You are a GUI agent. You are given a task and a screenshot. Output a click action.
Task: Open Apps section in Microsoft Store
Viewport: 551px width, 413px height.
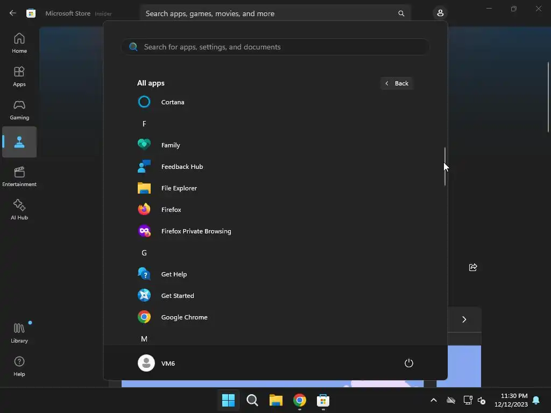tap(19, 76)
